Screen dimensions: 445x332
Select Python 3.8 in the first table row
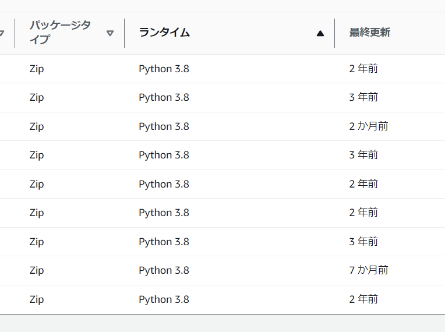click(164, 69)
